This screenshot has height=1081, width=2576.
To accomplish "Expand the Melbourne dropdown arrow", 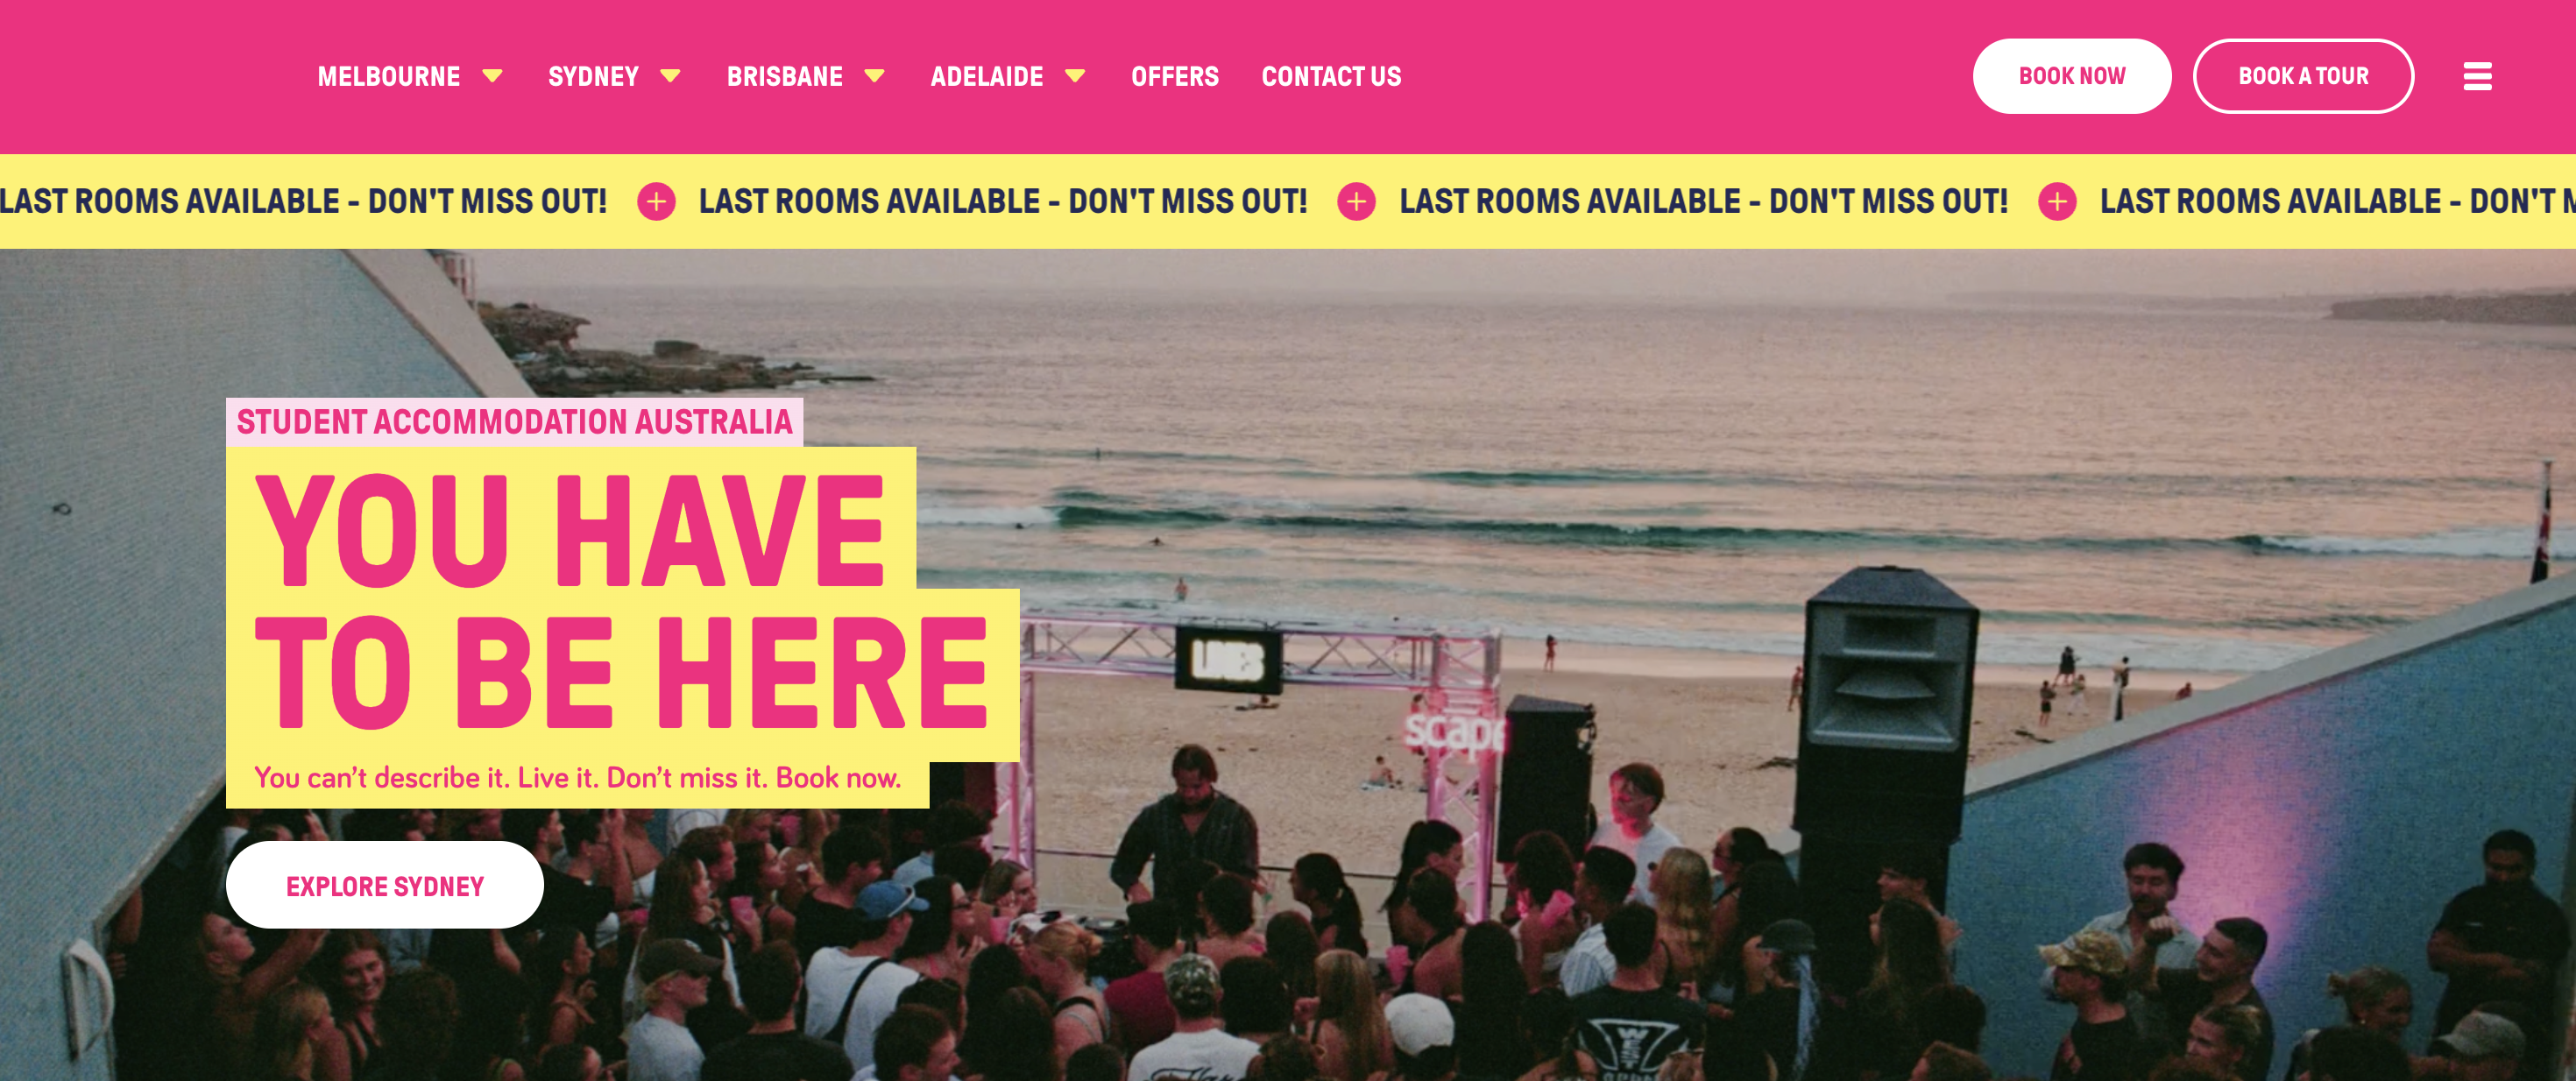I will [x=492, y=76].
